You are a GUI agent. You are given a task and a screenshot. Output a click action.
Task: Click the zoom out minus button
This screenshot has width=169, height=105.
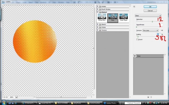coord(4,97)
